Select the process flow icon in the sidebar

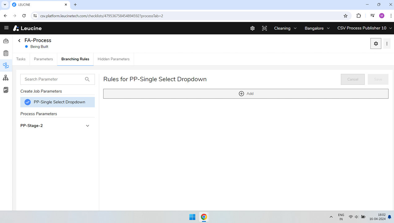(6, 65)
